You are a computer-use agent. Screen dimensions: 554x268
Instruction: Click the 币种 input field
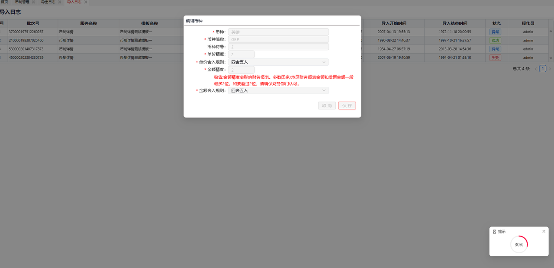(278, 32)
